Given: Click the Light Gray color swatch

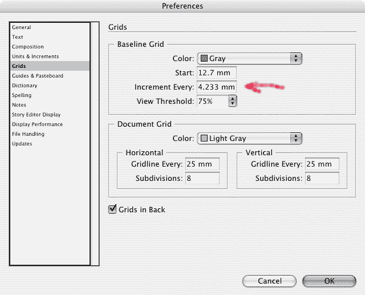Looking at the screenshot, I should tap(204, 138).
